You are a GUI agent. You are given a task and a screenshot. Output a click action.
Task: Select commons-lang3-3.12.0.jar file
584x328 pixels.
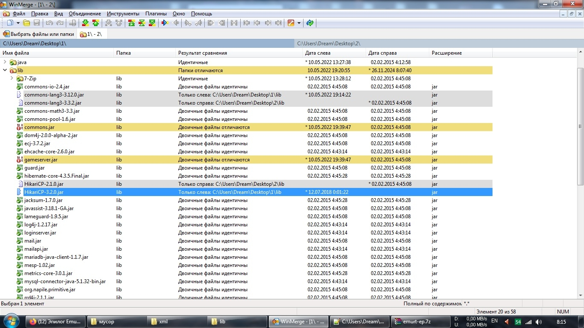pyautogui.click(x=54, y=95)
